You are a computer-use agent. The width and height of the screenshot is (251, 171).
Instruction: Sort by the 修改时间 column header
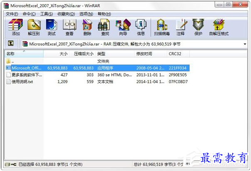(x=150, y=54)
